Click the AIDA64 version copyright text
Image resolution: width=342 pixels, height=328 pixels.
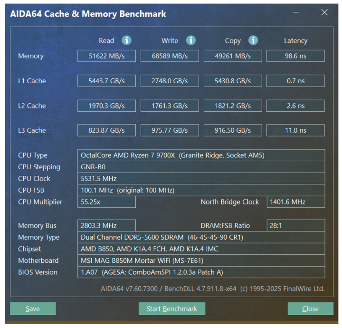click(213, 289)
